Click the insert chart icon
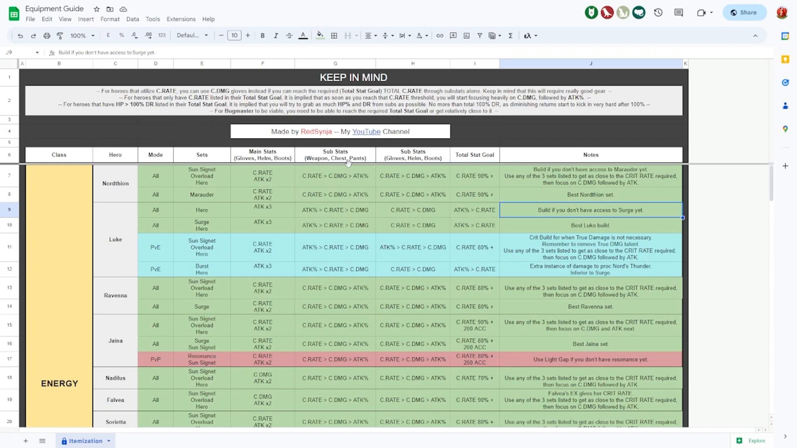This screenshot has width=797, height=448. coord(467,36)
